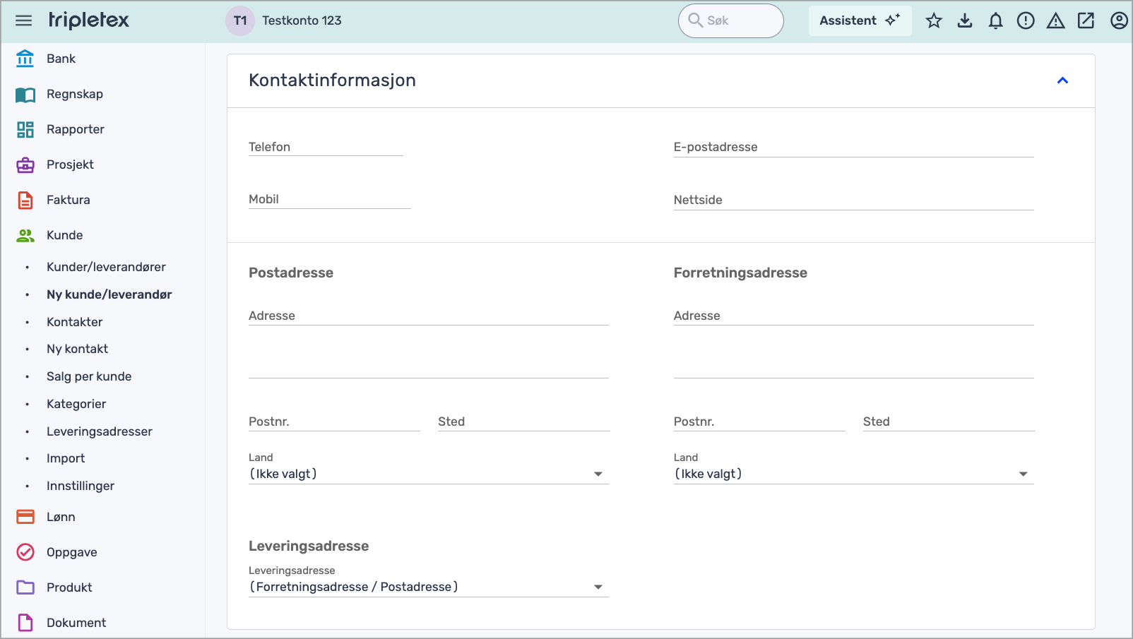Click the favorites star icon
Image resolution: width=1133 pixels, height=639 pixels.
[x=934, y=20]
